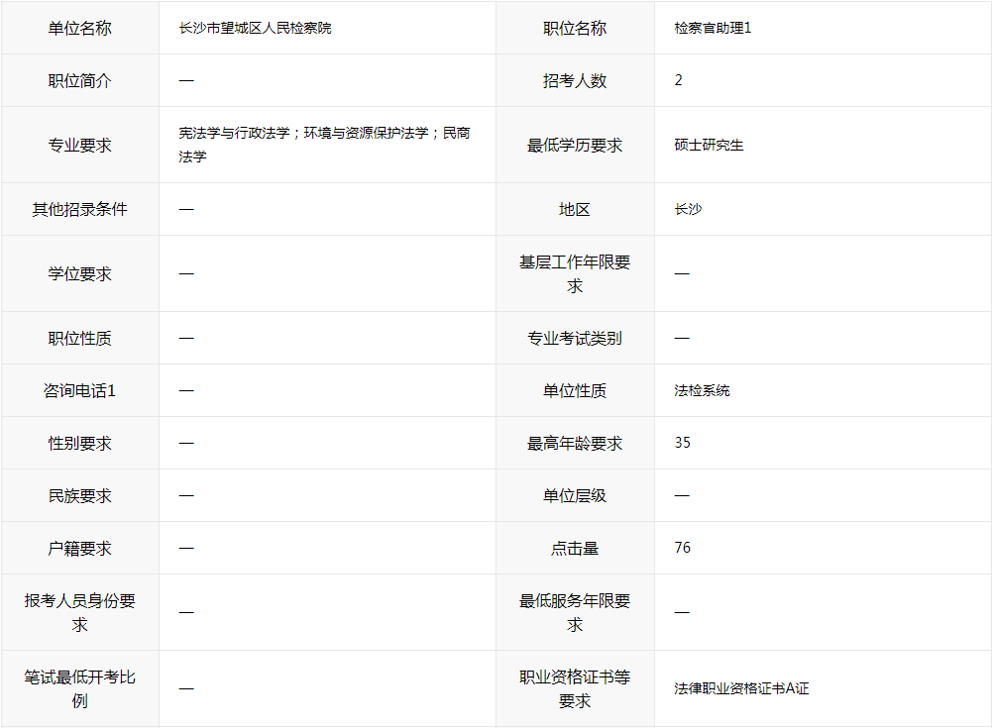
Task: Click the 单位性质 label
Action: [575, 391]
